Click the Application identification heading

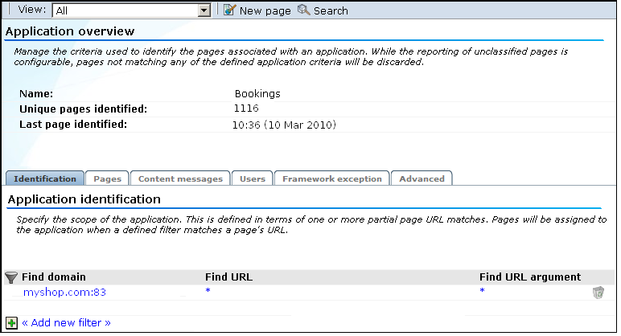[x=84, y=199]
